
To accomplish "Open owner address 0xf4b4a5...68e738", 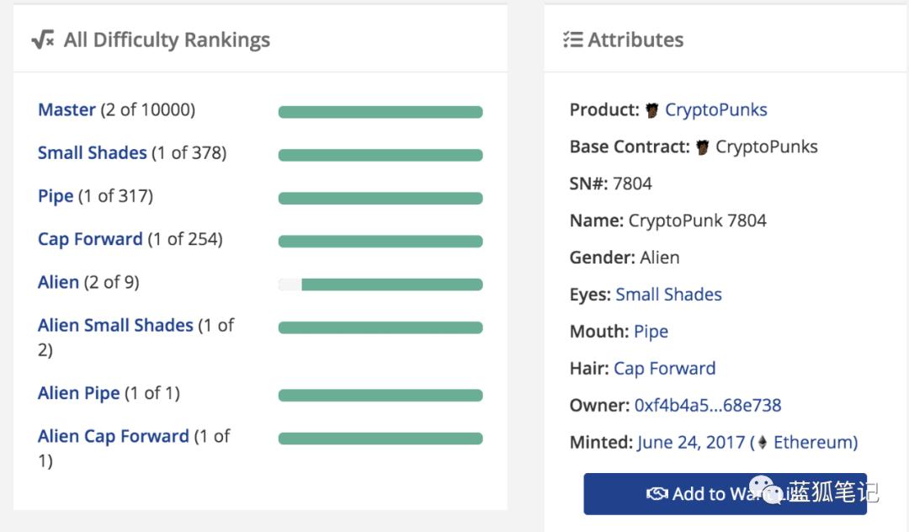I will [708, 406].
